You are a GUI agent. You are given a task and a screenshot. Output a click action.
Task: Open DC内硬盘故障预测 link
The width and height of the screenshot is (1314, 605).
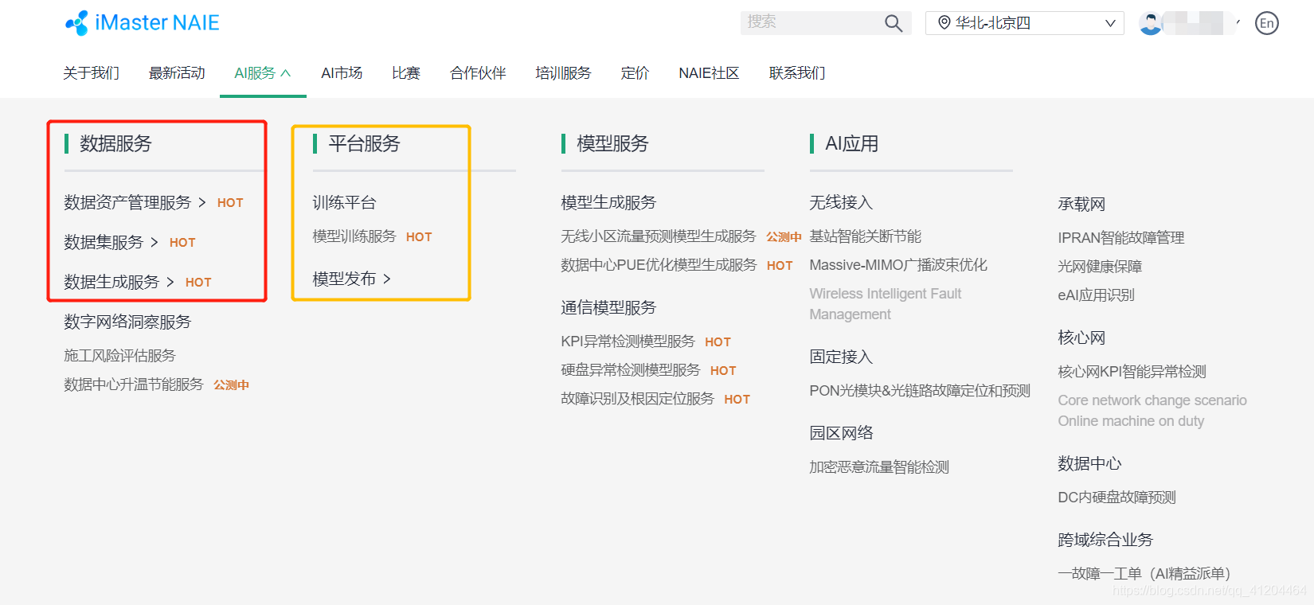(x=1117, y=498)
